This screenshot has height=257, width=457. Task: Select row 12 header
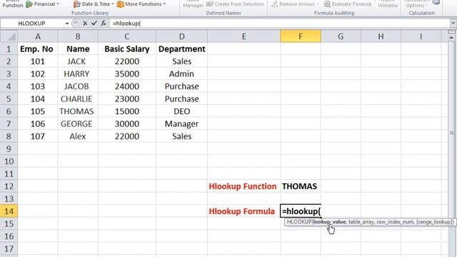pyautogui.click(x=9, y=186)
